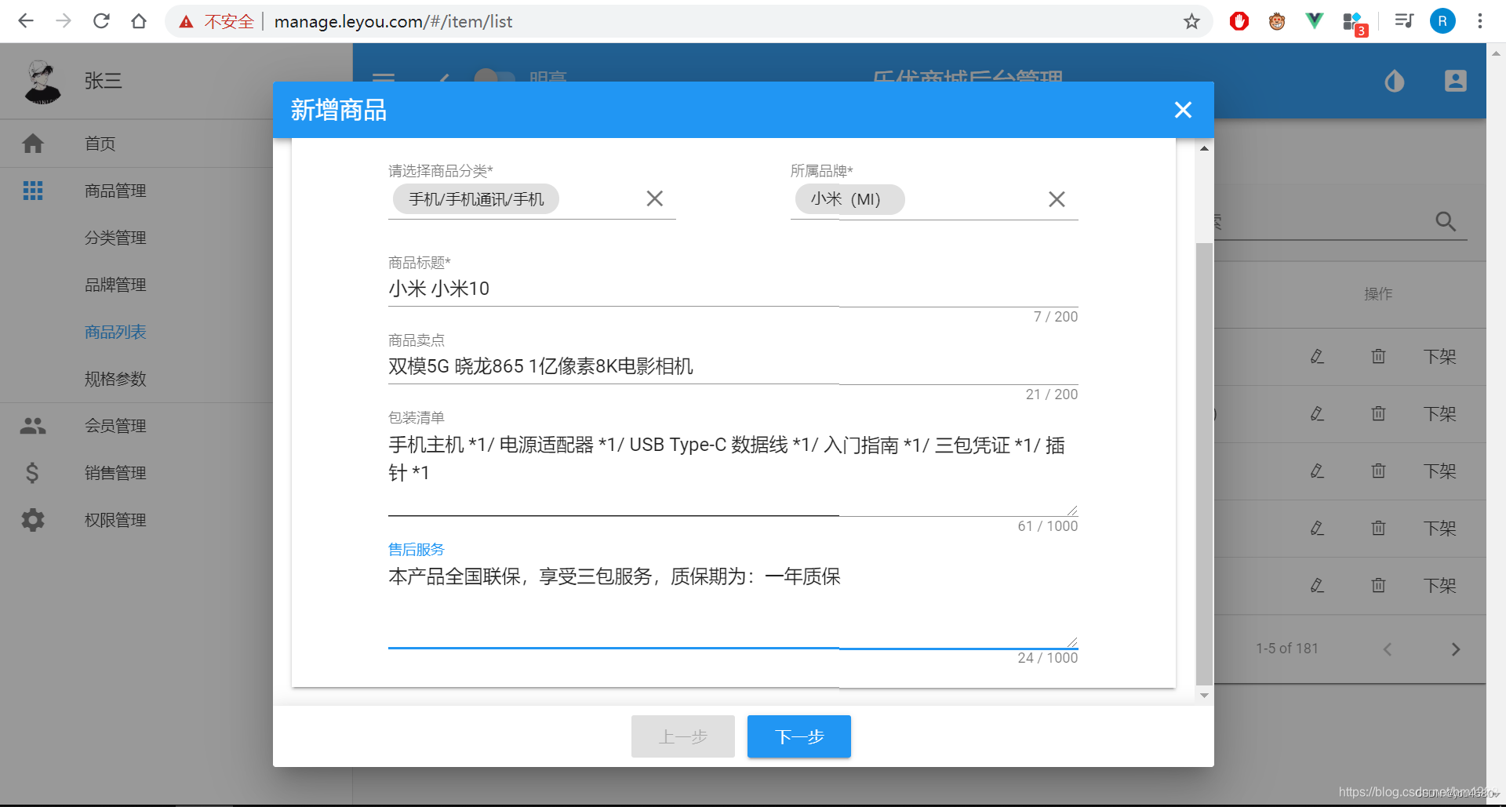This screenshot has width=1506, height=807.
Task: Click the browser reload icon
Action: pyautogui.click(x=101, y=21)
